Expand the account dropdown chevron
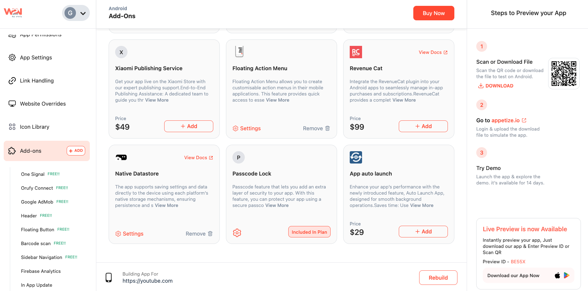Viewport: 588px width, 291px height. point(83,13)
